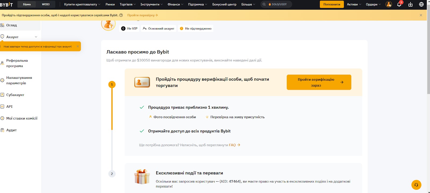The height and width of the screenshot is (193, 430).
Task: Open Підтримка dropdown menu
Action: [x=198, y=4]
